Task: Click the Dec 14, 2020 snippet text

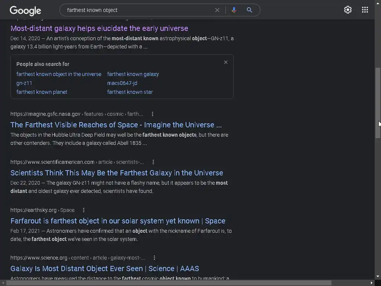Action: [122, 42]
